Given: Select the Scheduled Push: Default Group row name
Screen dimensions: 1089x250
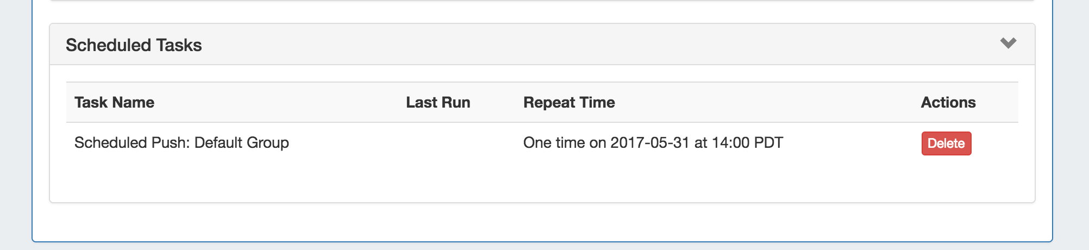Looking at the screenshot, I should 181,143.
